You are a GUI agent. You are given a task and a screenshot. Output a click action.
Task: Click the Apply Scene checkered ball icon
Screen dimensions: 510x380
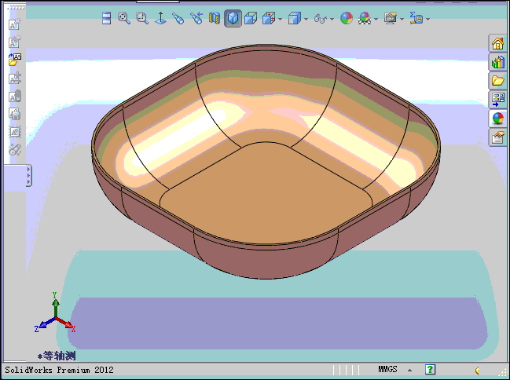point(365,18)
